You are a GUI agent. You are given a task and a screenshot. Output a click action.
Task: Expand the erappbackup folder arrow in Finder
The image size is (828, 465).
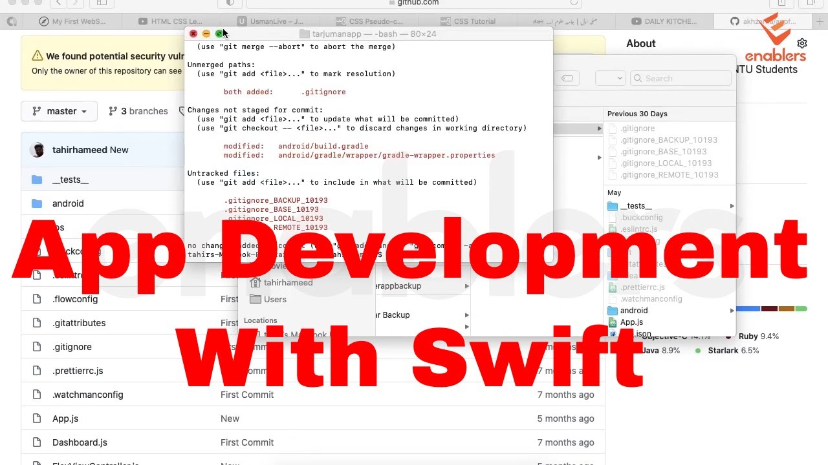[x=466, y=286]
